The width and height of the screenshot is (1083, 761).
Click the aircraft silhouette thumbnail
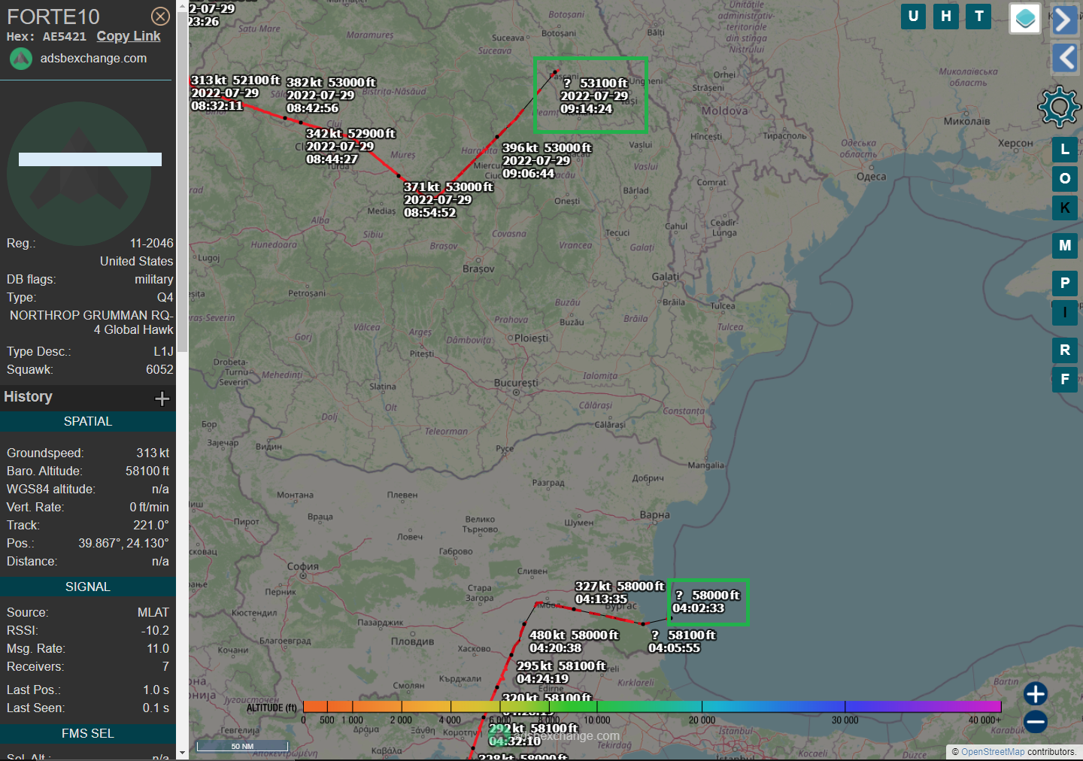(x=79, y=174)
